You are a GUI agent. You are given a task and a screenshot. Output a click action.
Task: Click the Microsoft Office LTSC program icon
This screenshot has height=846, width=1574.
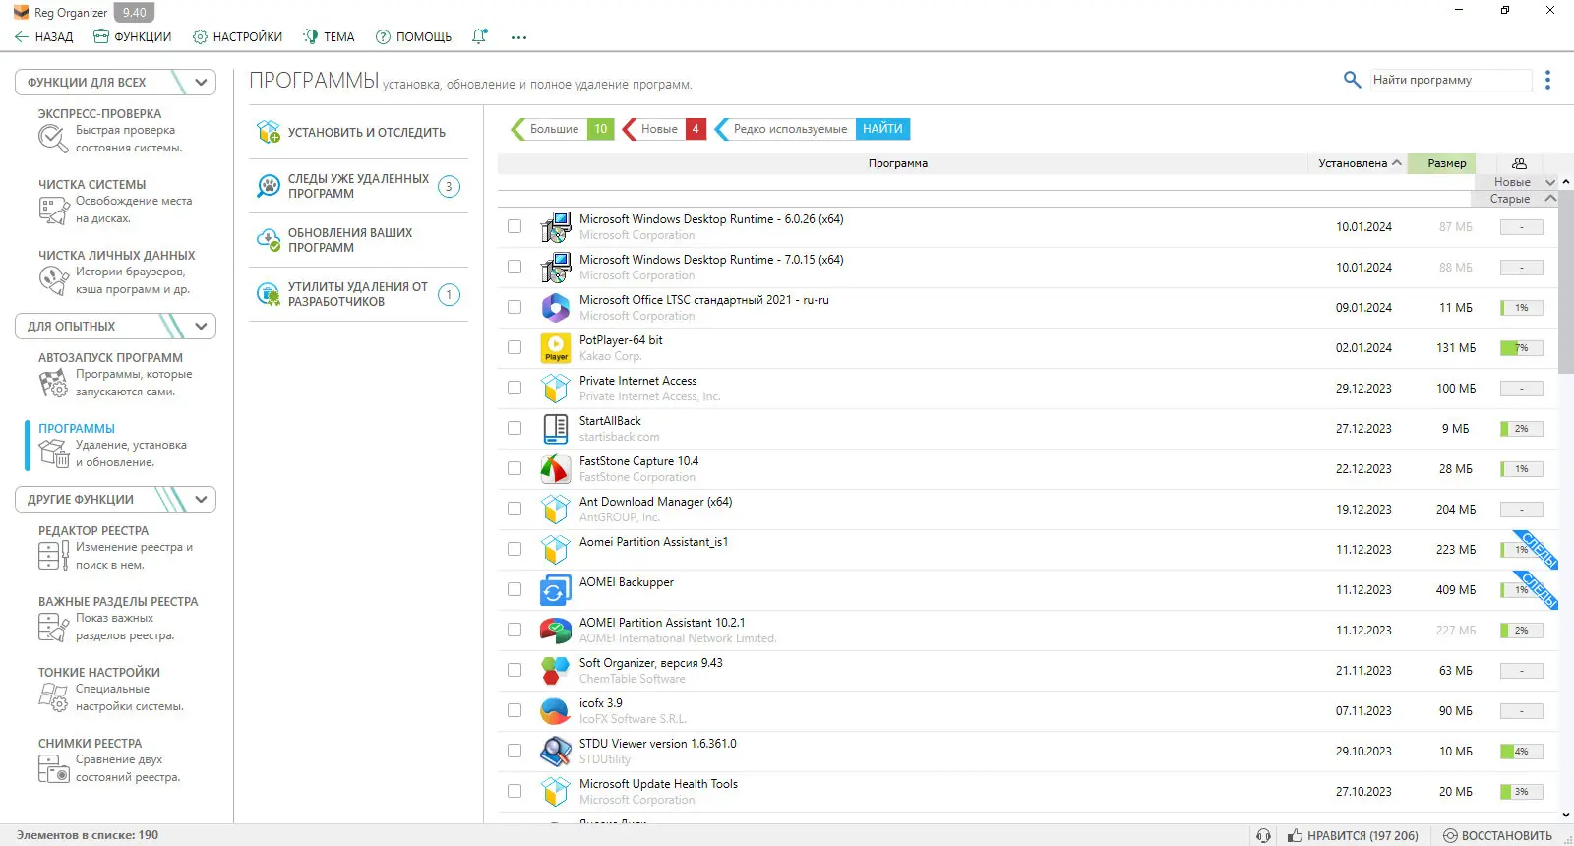[556, 308]
